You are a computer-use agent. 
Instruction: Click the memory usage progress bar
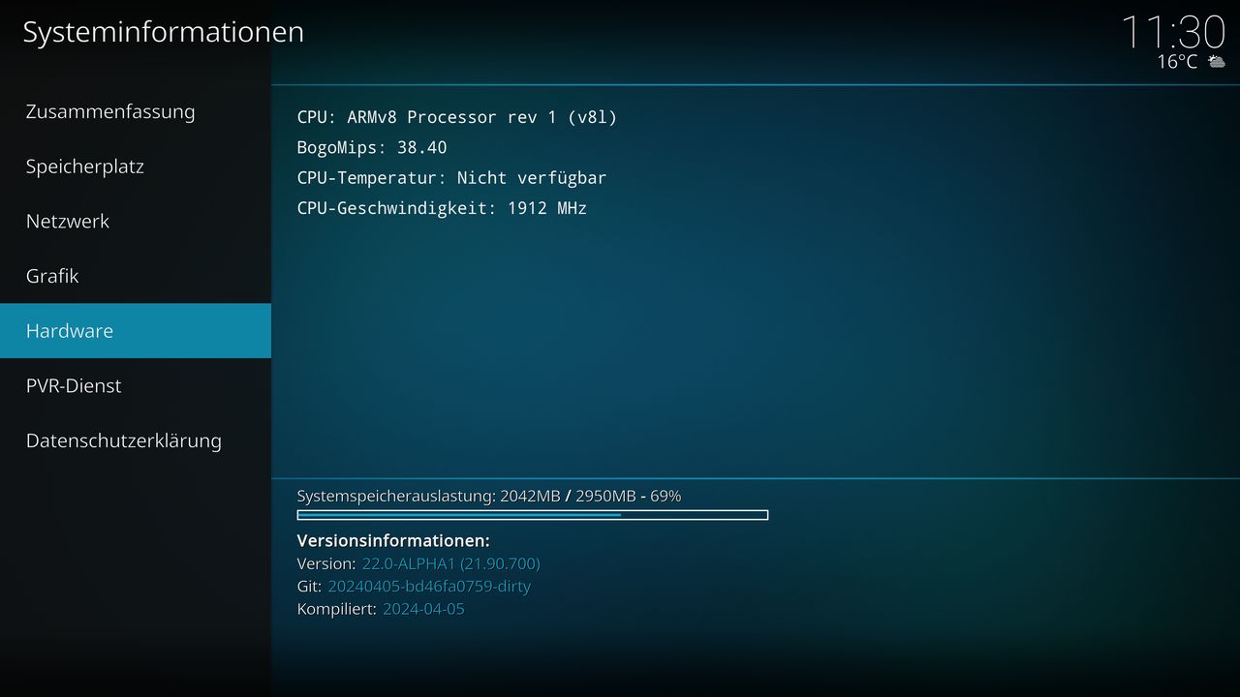coord(533,515)
